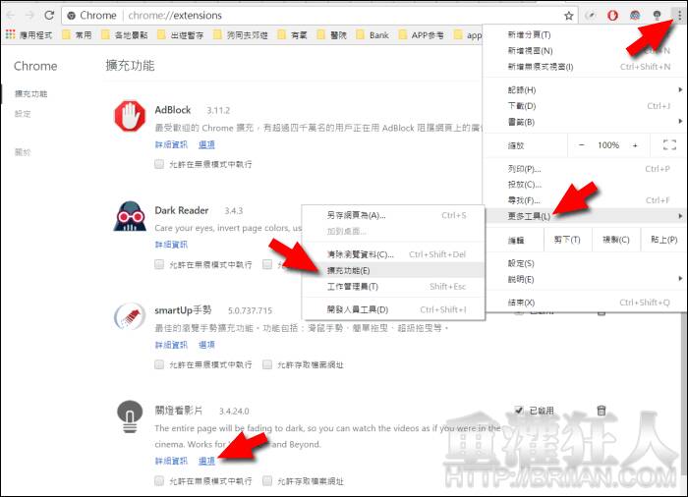The image size is (688, 497).
Task: Increase zoom with the plus button
Action: (635, 145)
